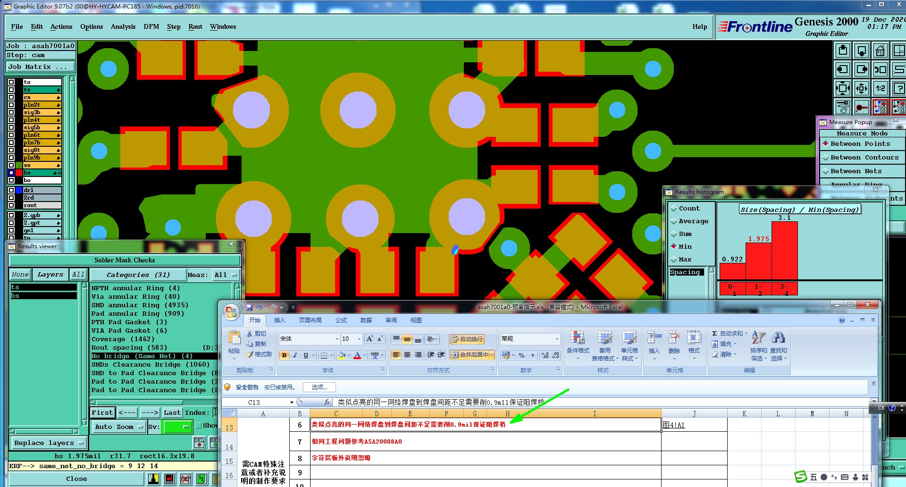Click the snap-to-pad grid icon
This screenshot has height=487, width=906.
[x=862, y=107]
